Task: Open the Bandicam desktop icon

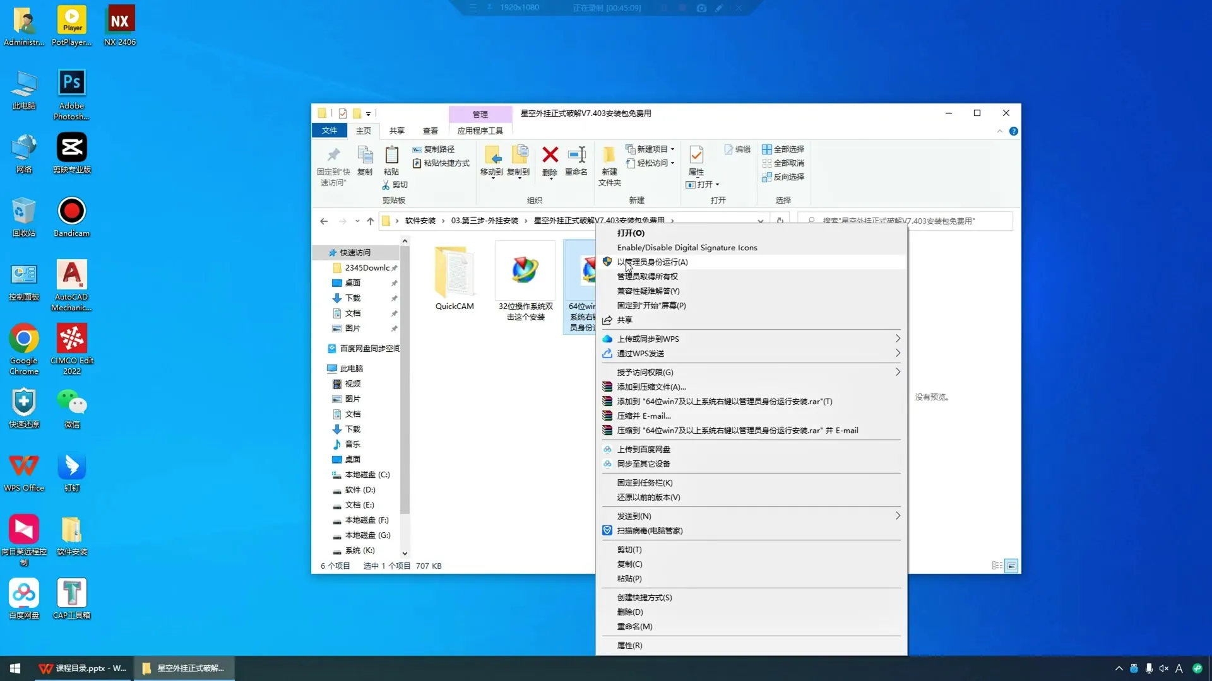Action: pos(71,211)
